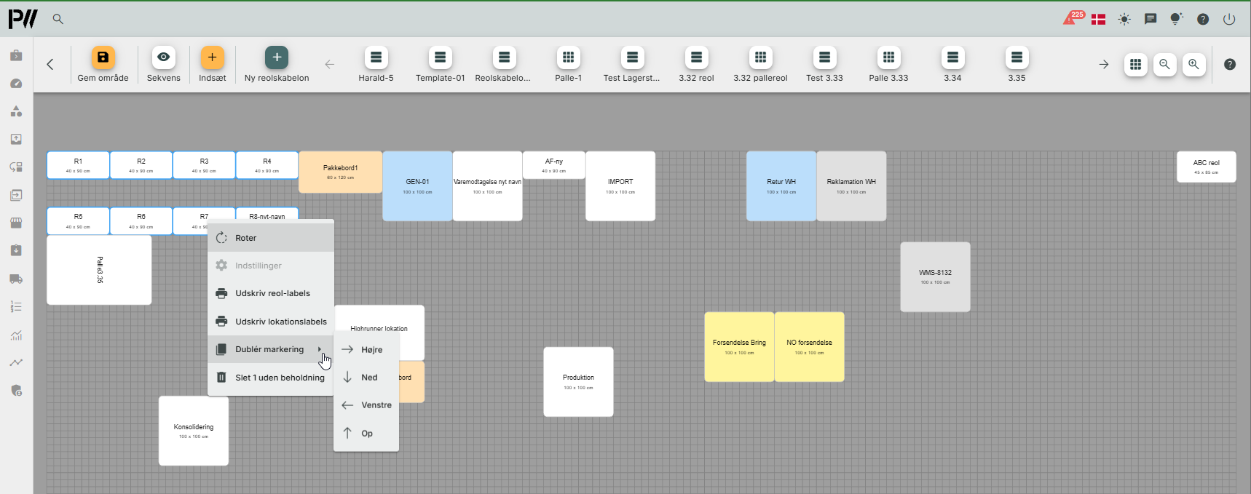The height and width of the screenshot is (494, 1251).
Task: Select the Produktion block
Action: [578, 382]
